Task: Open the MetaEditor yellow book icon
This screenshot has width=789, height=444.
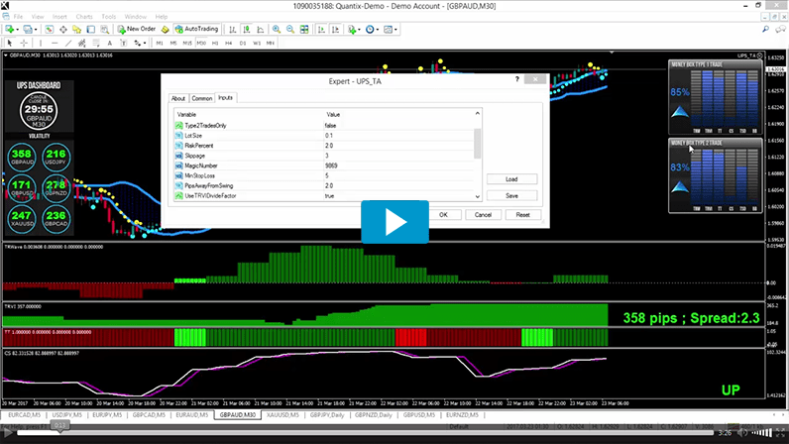Action: point(165,30)
